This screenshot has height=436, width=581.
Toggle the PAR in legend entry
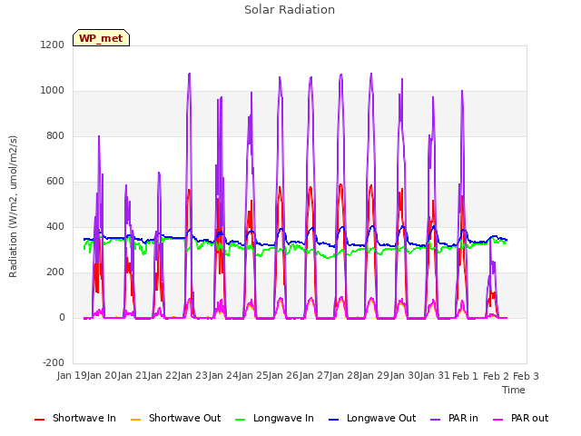pyautogui.click(x=454, y=418)
